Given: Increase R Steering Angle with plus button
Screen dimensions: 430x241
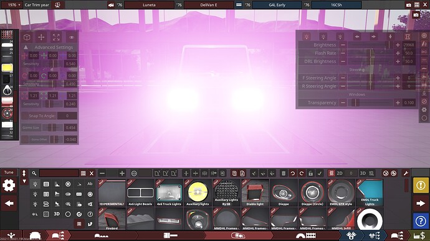Looking at the screenshot, I should click(398, 86).
